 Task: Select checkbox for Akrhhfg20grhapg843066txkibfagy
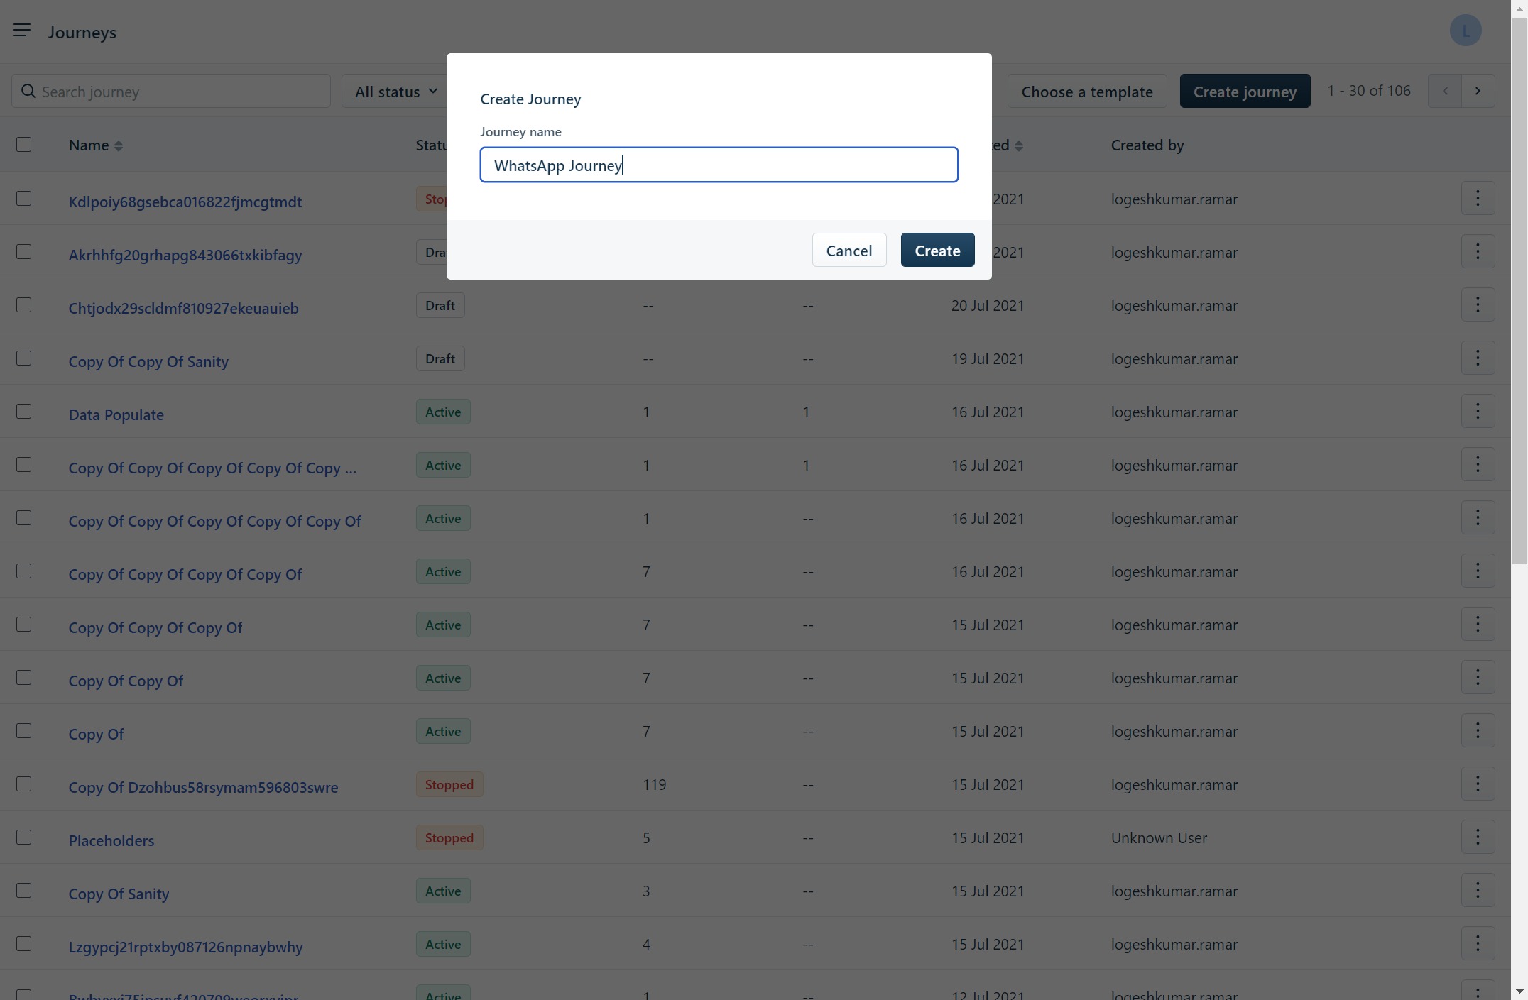[x=24, y=251]
